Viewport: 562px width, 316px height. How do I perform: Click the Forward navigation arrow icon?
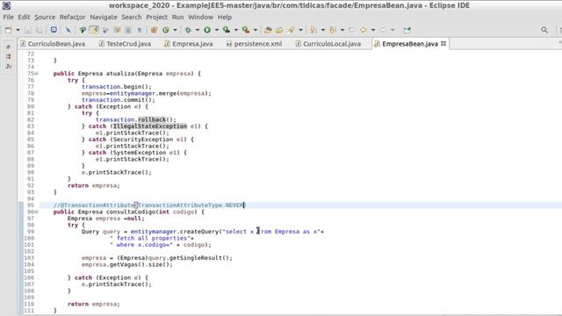(383, 30)
